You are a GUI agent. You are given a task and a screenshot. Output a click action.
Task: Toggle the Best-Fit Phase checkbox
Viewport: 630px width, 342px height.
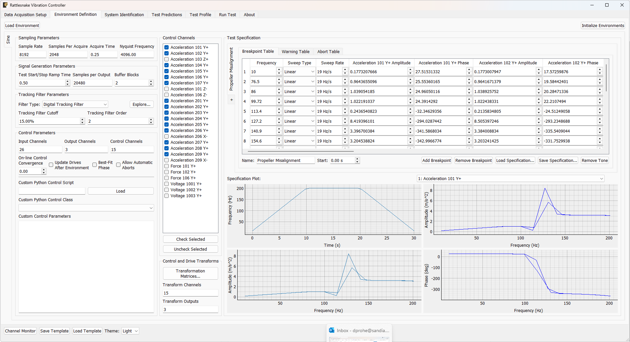tap(94, 165)
